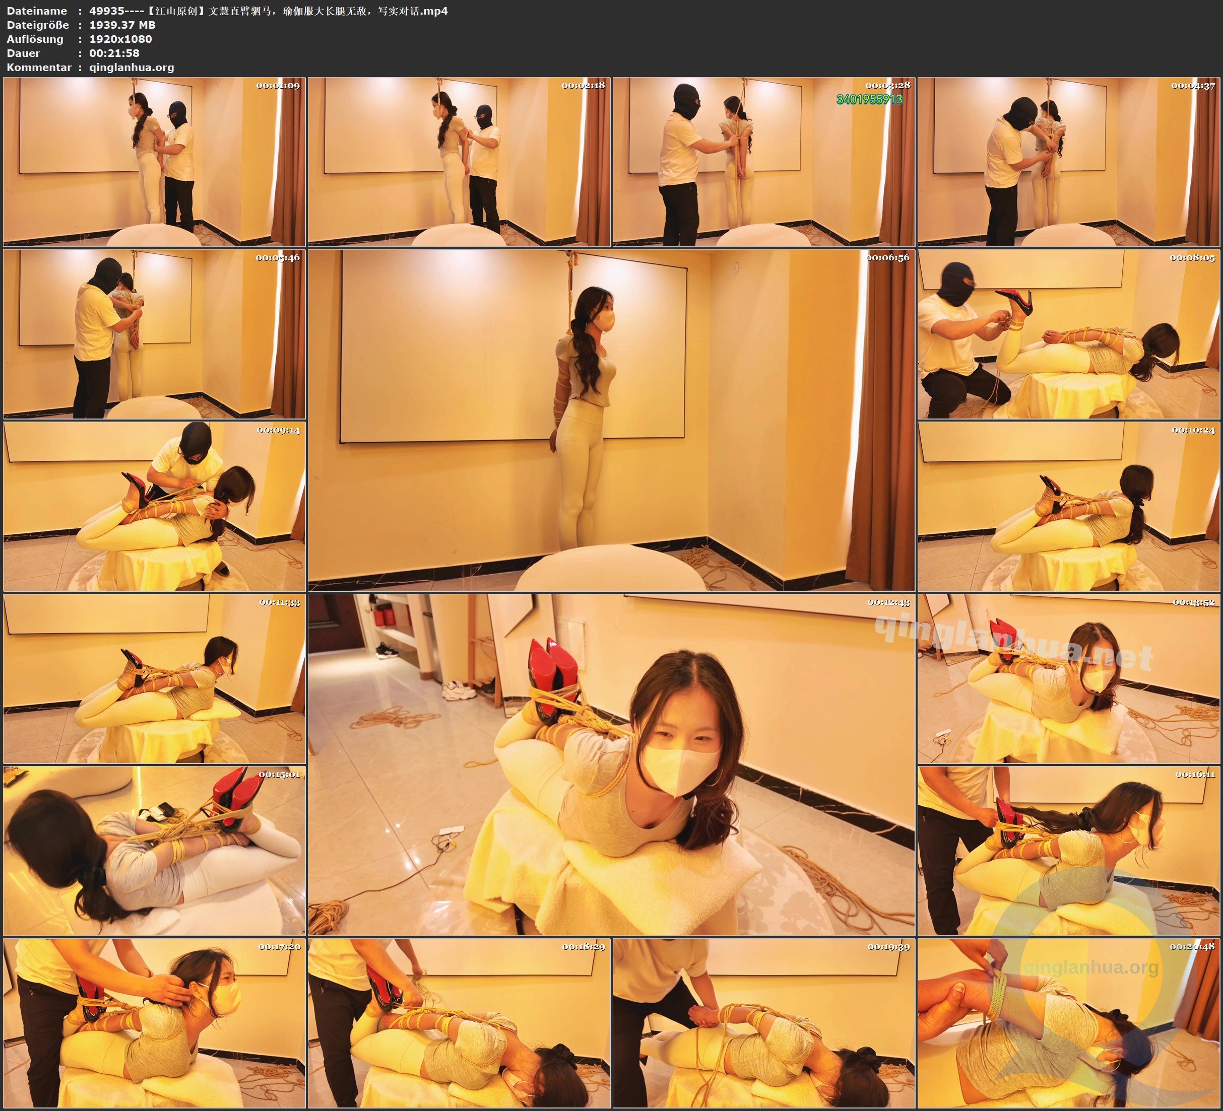
Task: Select the frame timestamped 00:19:39
Action: click(x=763, y=1022)
